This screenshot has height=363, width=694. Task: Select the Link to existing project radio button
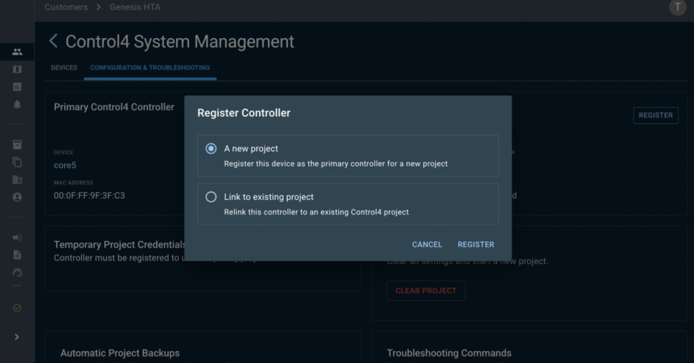[211, 197]
